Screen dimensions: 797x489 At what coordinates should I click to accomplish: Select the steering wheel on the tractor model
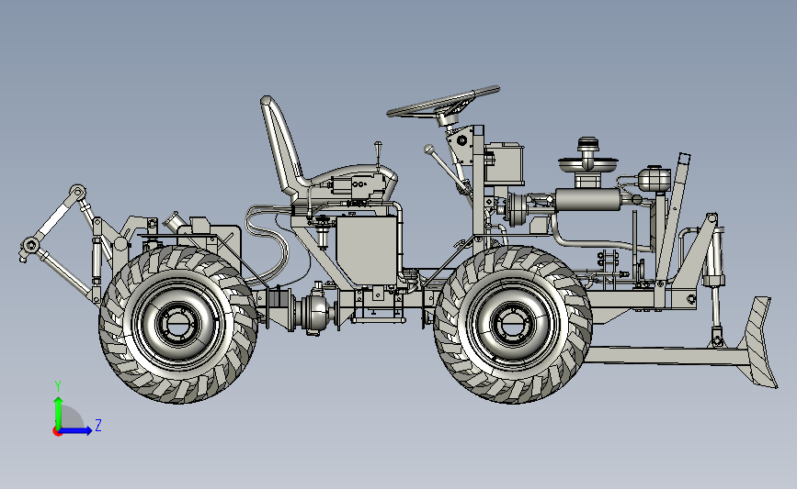pyautogui.click(x=443, y=103)
